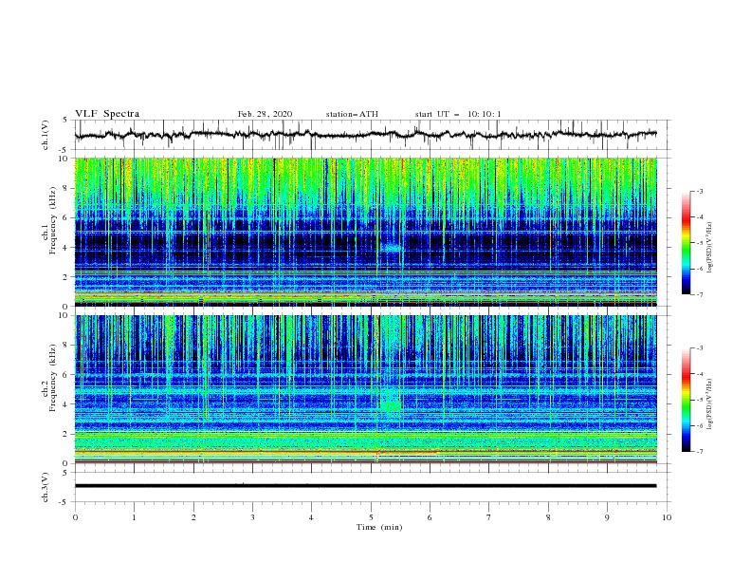751x581 pixels.
Task: Click the ch.1 color scale bar
Action: point(687,243)
